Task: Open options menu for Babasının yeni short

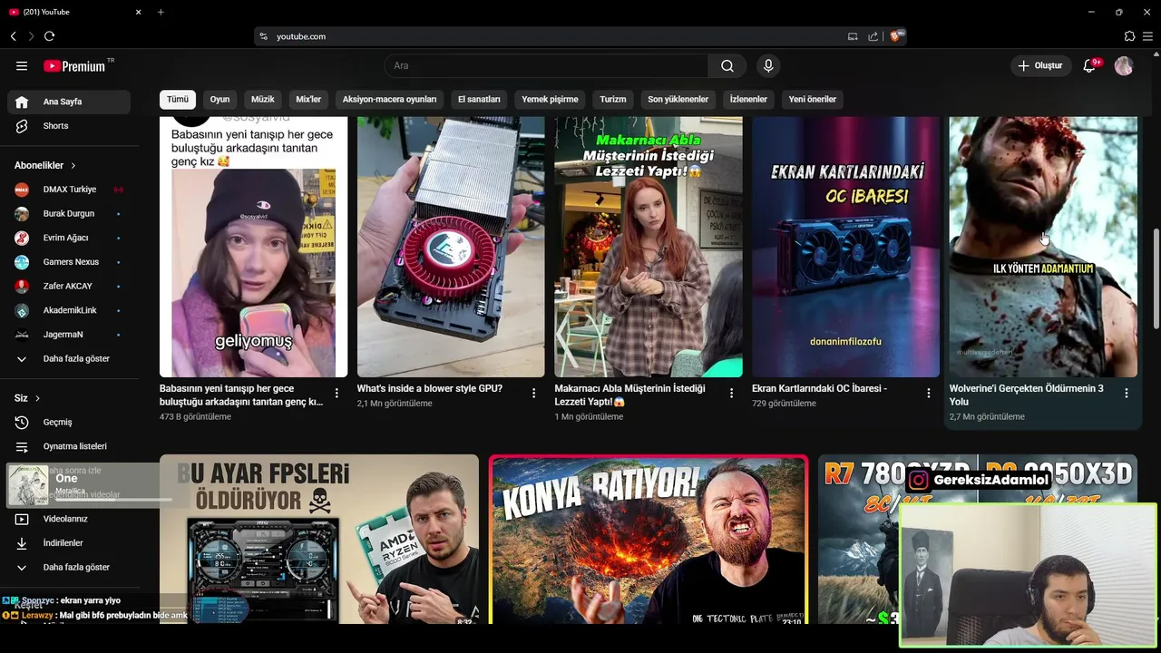Action: [337, 394]
